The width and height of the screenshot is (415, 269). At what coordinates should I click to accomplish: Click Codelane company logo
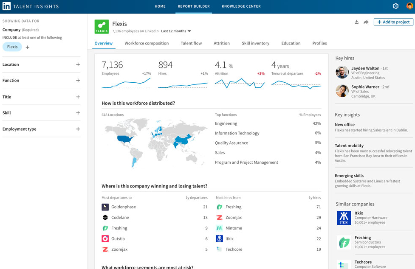coord(105,218)
